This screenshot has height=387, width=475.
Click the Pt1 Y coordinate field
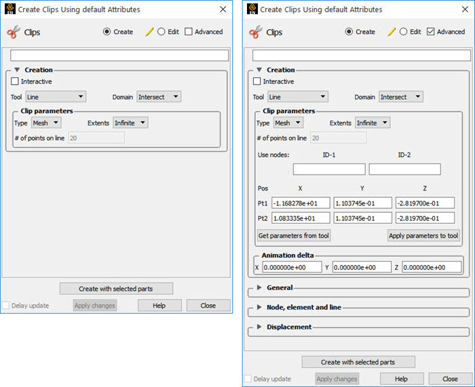(362, 203)
